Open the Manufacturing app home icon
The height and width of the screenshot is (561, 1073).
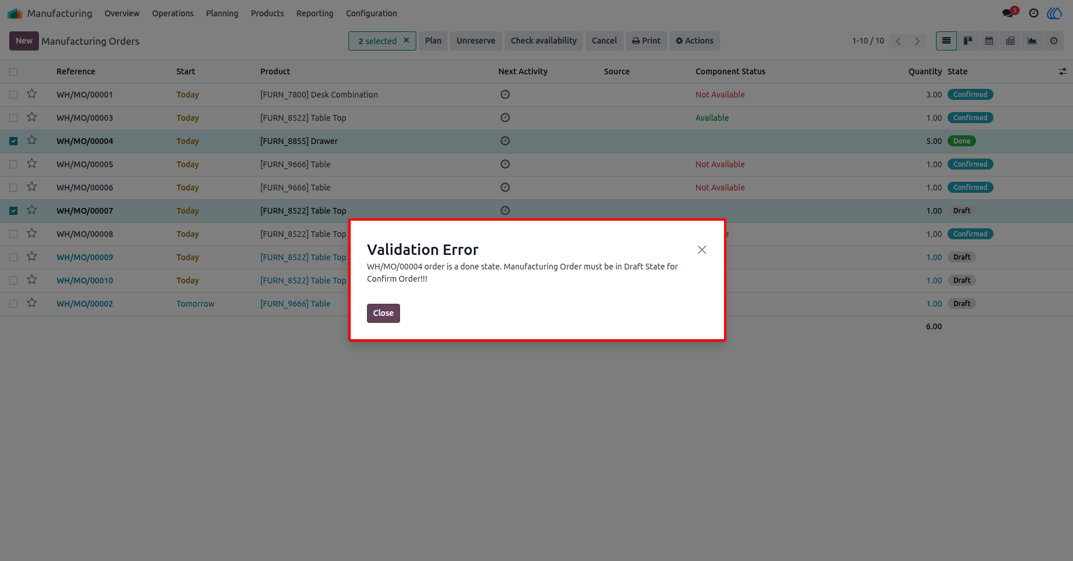coord(15,13)
